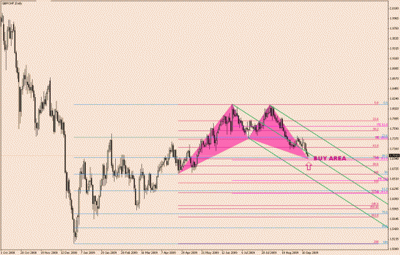
Task: Click the 1.6725 price axis label
Action: [x=394, y=169]
